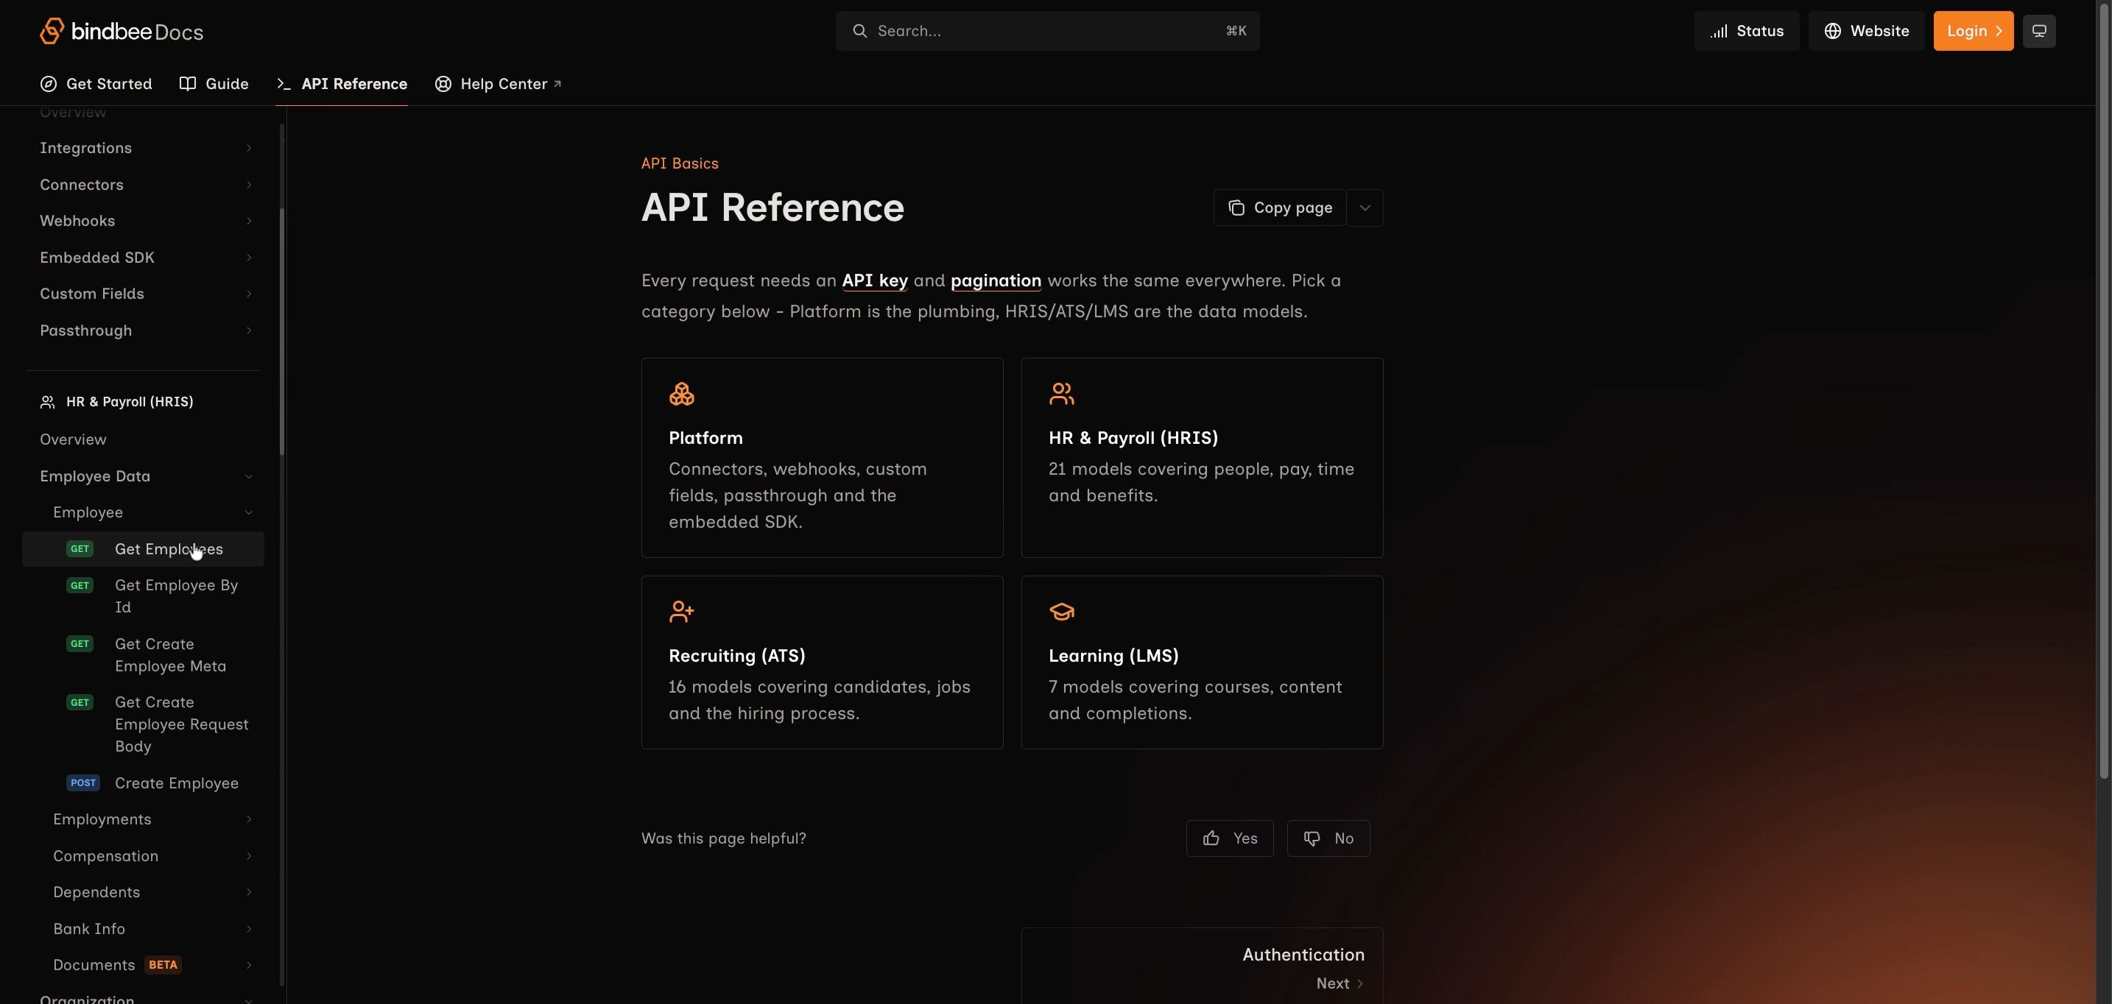
Task: Click the HR & Payroll card users icon
Action: [1062, 395]
